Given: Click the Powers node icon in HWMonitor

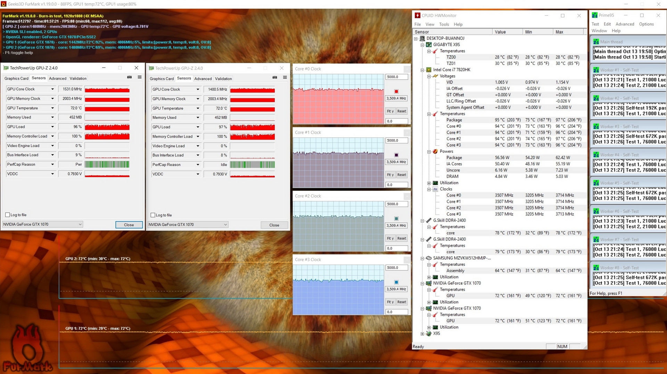Looking at the screenshot, I should pyautogui.click(x=435, y=151).
